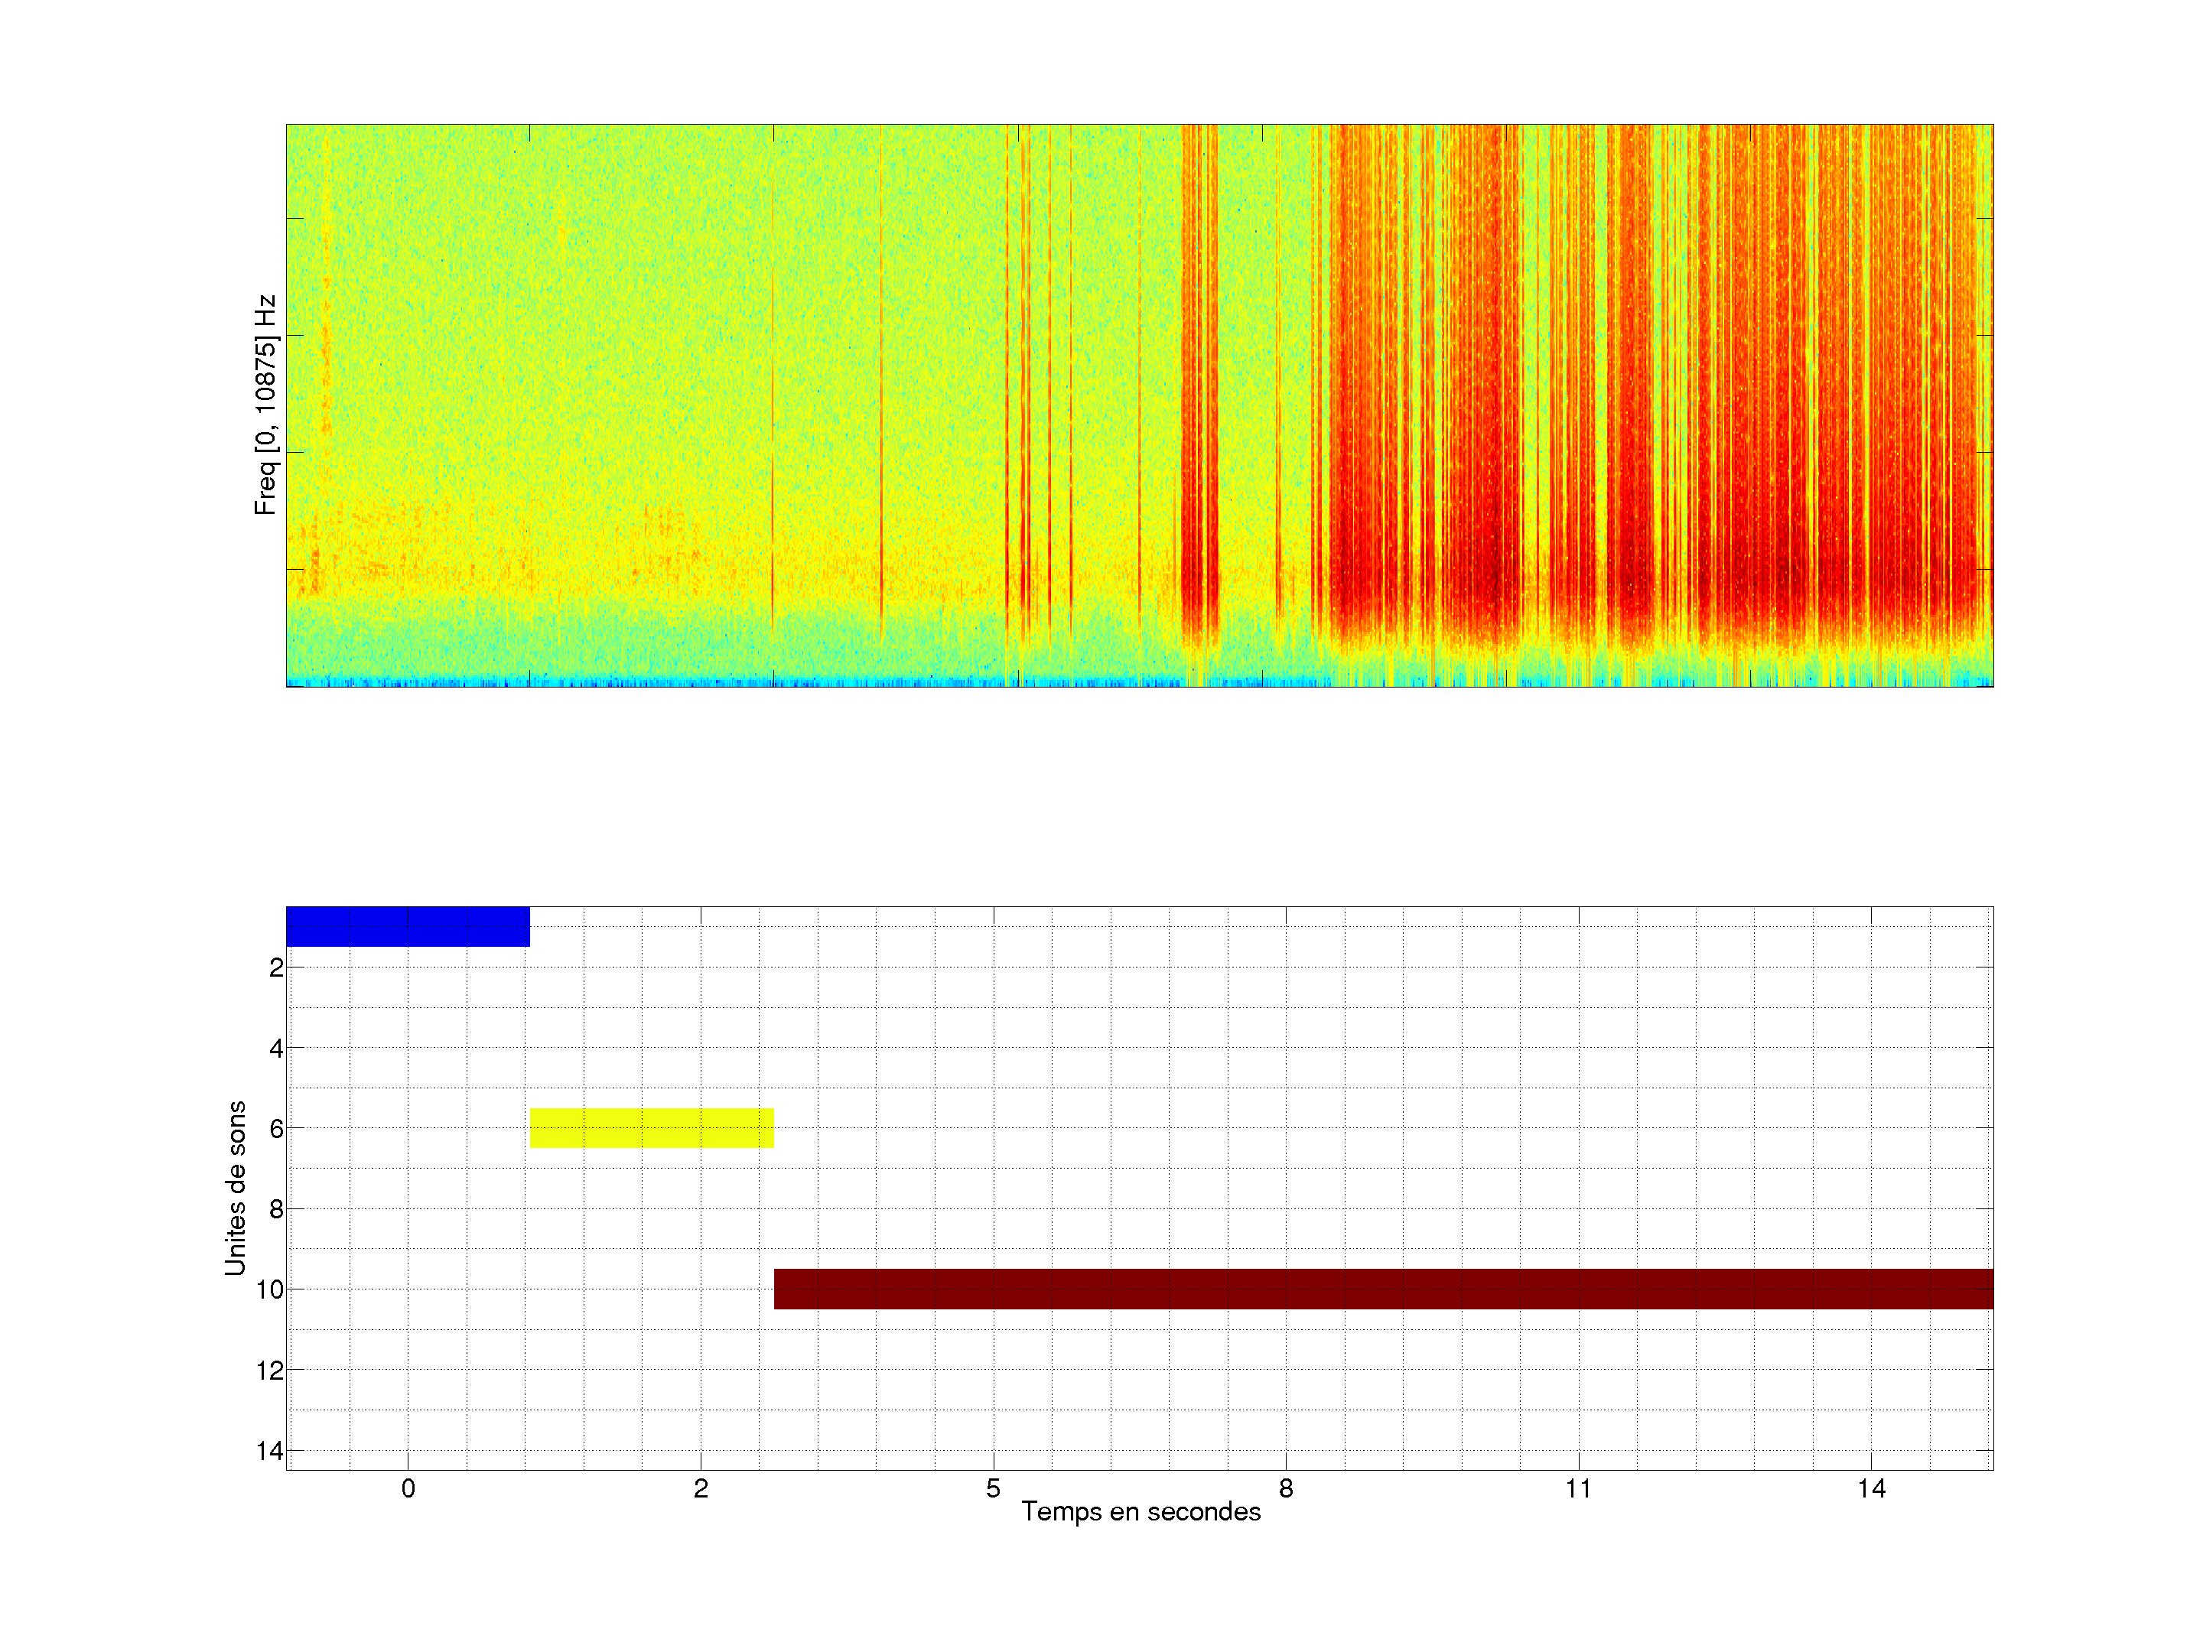Click the x-axis tick label 8
Viewport: 2203px width, 1652px height.
tap(1286, 1488)
